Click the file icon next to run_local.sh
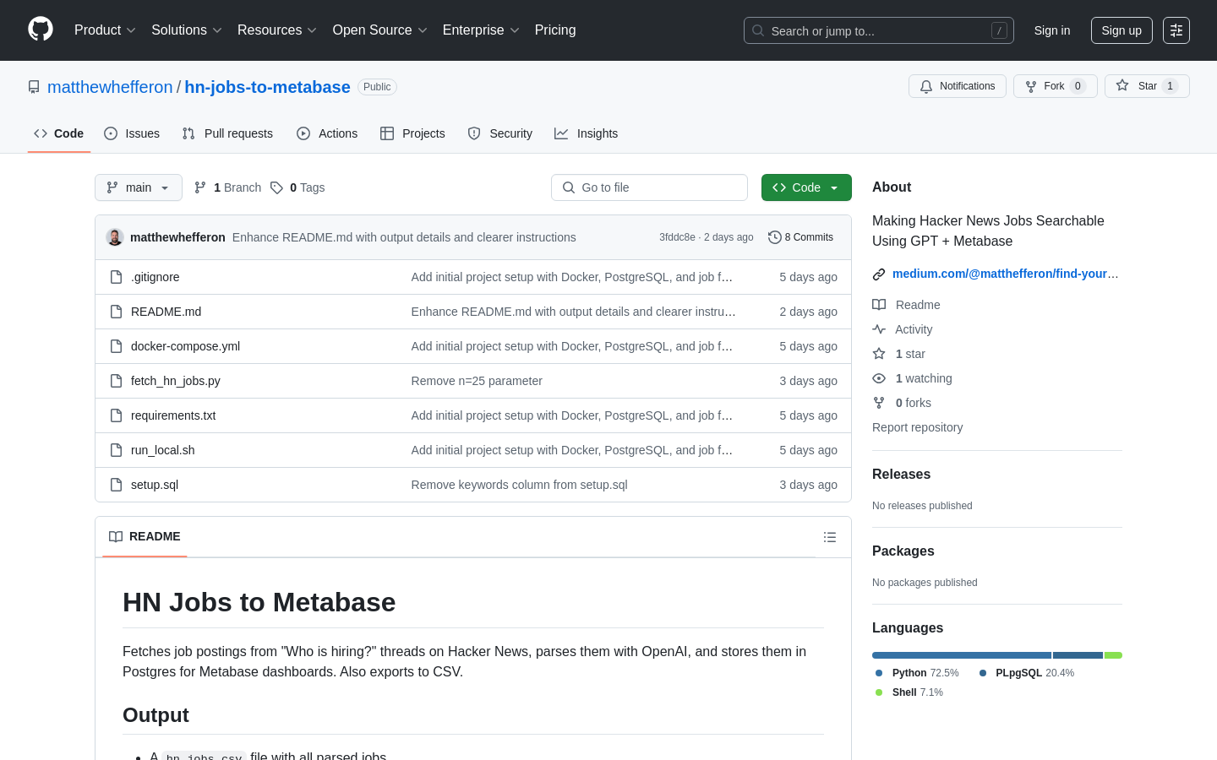Image resolution: width=1217 pixels, height=760 pixels. pos(117,450)
